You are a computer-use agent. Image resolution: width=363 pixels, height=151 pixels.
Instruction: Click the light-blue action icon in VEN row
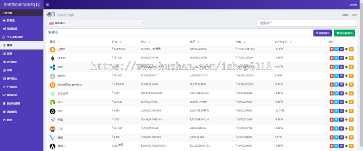click(x=336, y=137)
